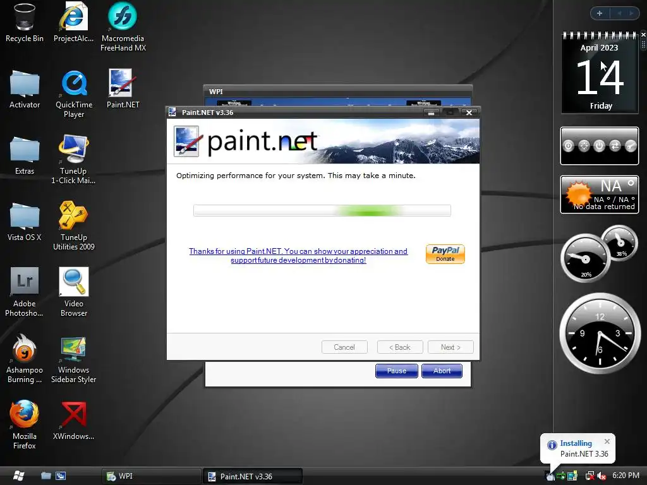Select the Adobe Photoshop Lightroom icon

click(x=25, y=292)
